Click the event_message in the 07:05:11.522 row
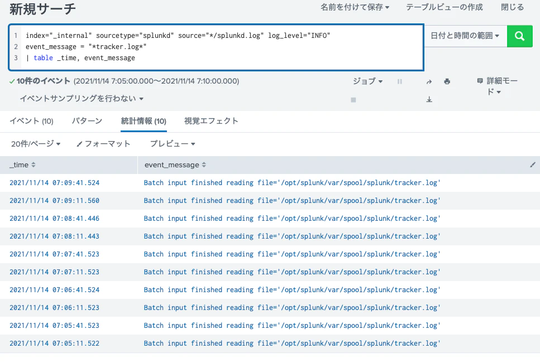This screenshot has height=363, width=540. [x=292, y=343]
